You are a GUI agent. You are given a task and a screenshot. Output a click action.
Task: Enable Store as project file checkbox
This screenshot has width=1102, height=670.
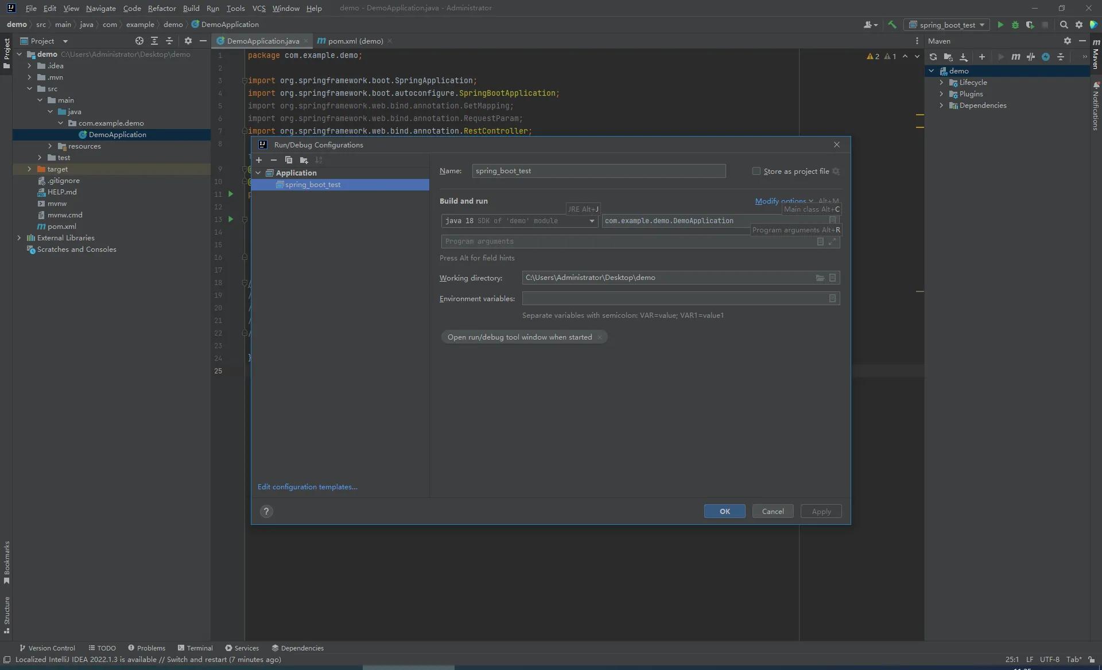pyautogui.click(x=756, y=171)
